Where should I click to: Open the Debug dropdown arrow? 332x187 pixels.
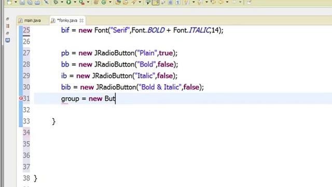62,2
